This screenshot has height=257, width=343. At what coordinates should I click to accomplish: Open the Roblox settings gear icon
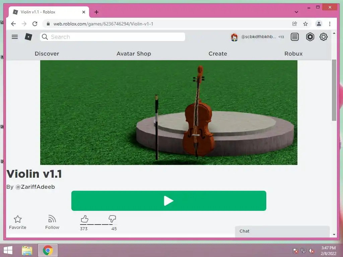point(323,37)
